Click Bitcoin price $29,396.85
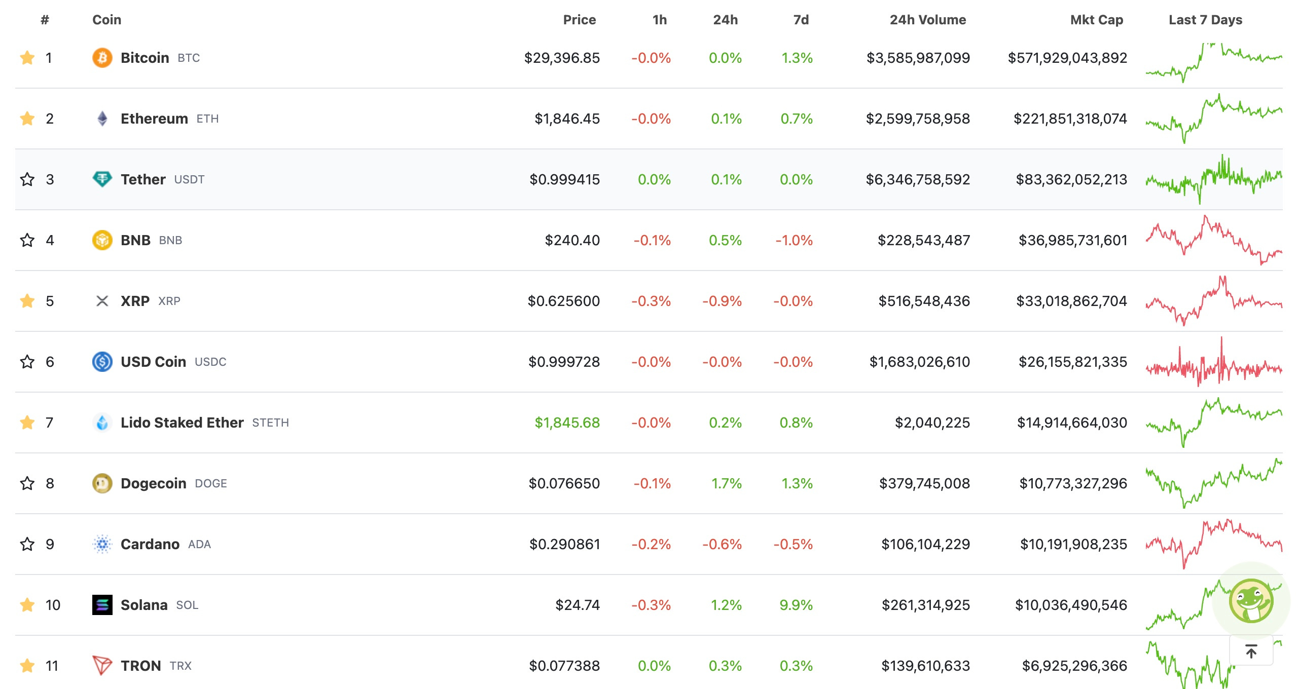The height and width of the screenshot is (689, 1298). [x=562, y=58]
